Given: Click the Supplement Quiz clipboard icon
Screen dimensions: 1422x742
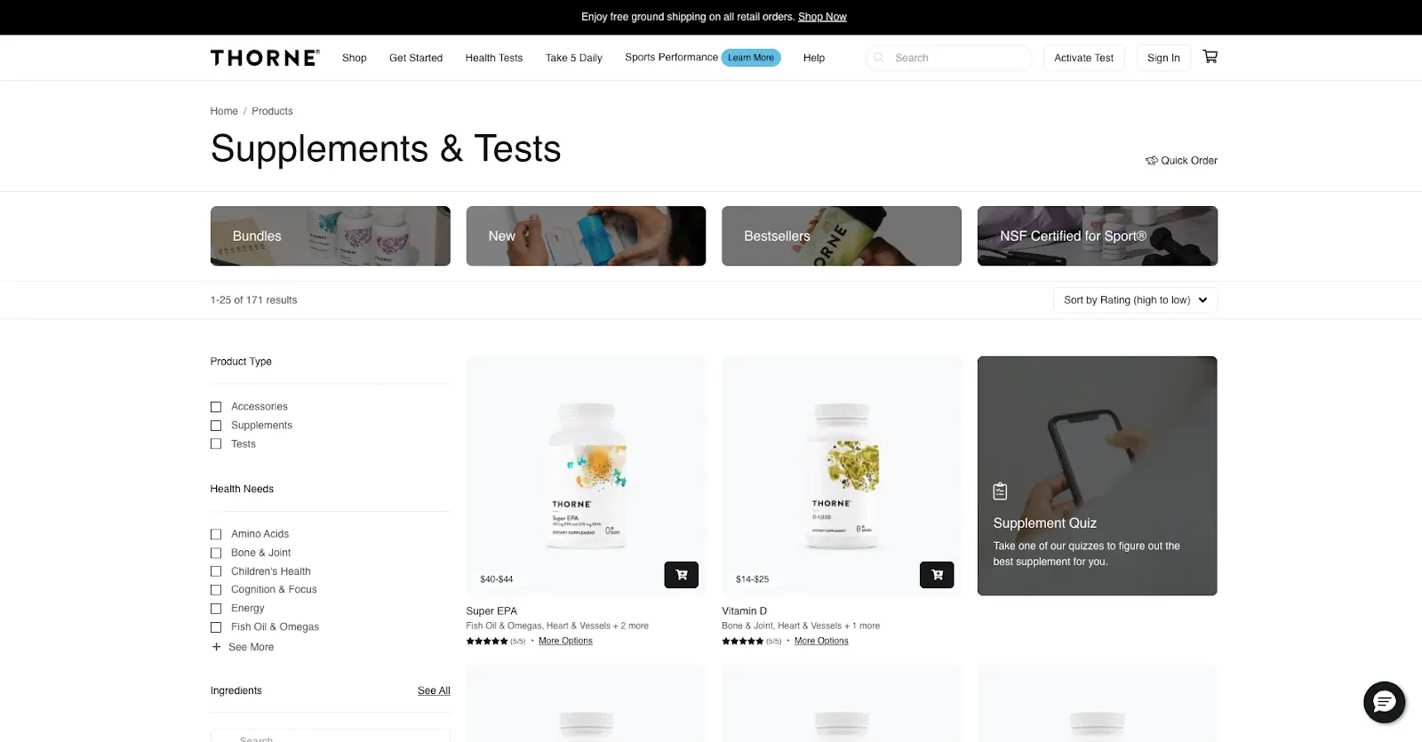Looking at the screenshot, I should 1000,491.
